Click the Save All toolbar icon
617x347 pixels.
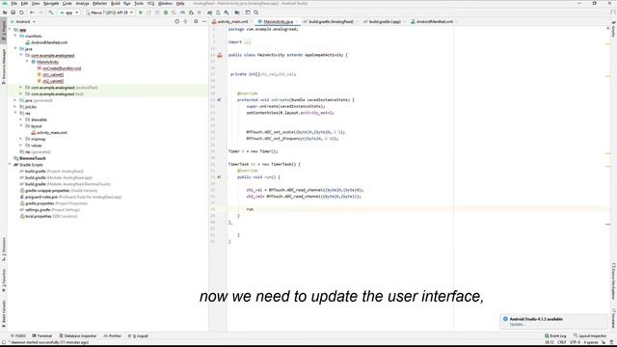(13, 13)
